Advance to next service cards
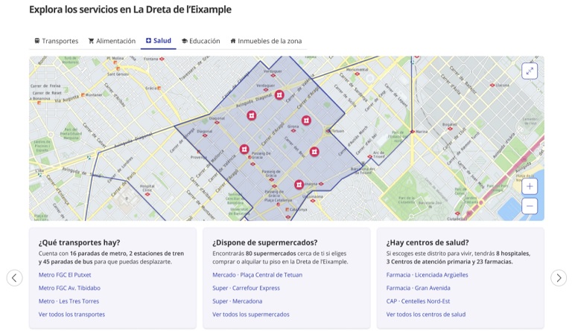Image resolution: width=572 pixels, height=331 pixels. click(559, 278)
